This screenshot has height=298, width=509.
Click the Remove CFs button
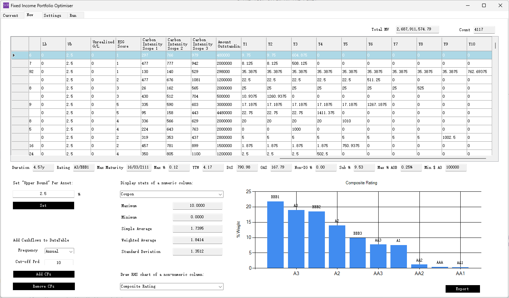[x=44, y=286]
